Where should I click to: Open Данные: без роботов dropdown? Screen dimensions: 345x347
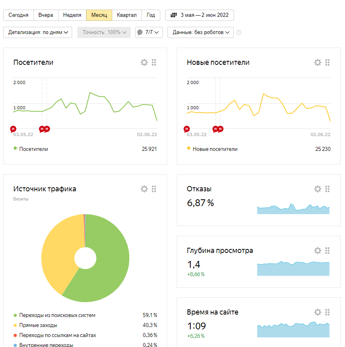(200, 32)
